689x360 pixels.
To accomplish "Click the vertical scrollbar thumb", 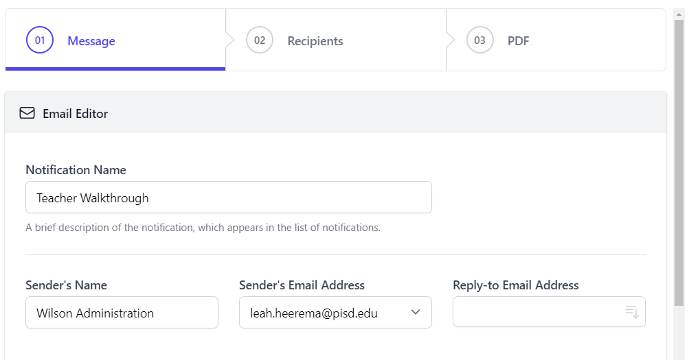I will [679, 163].
